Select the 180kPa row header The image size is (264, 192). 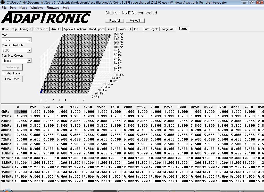(7, 181)
